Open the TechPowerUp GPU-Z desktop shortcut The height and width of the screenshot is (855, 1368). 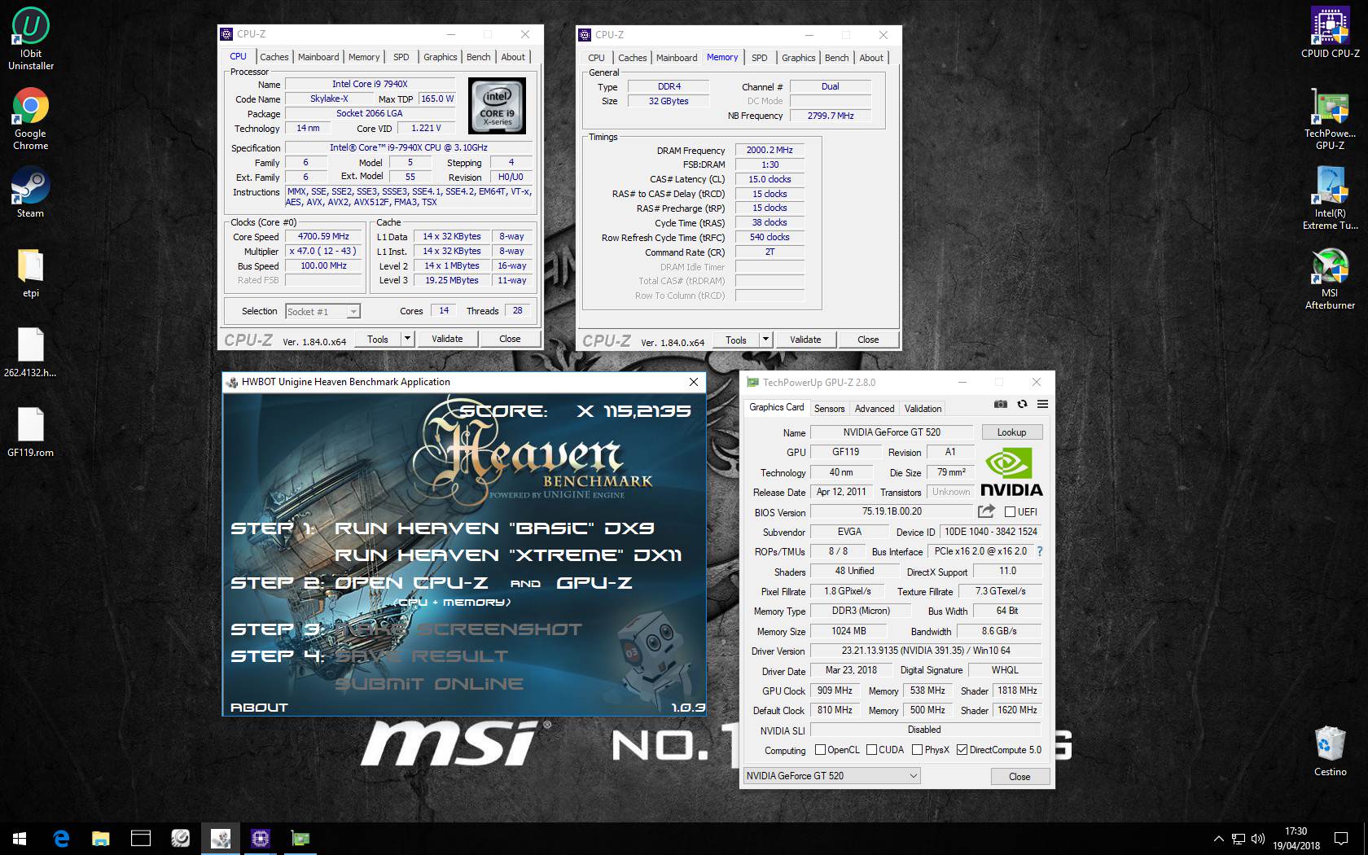[1330, 119]
